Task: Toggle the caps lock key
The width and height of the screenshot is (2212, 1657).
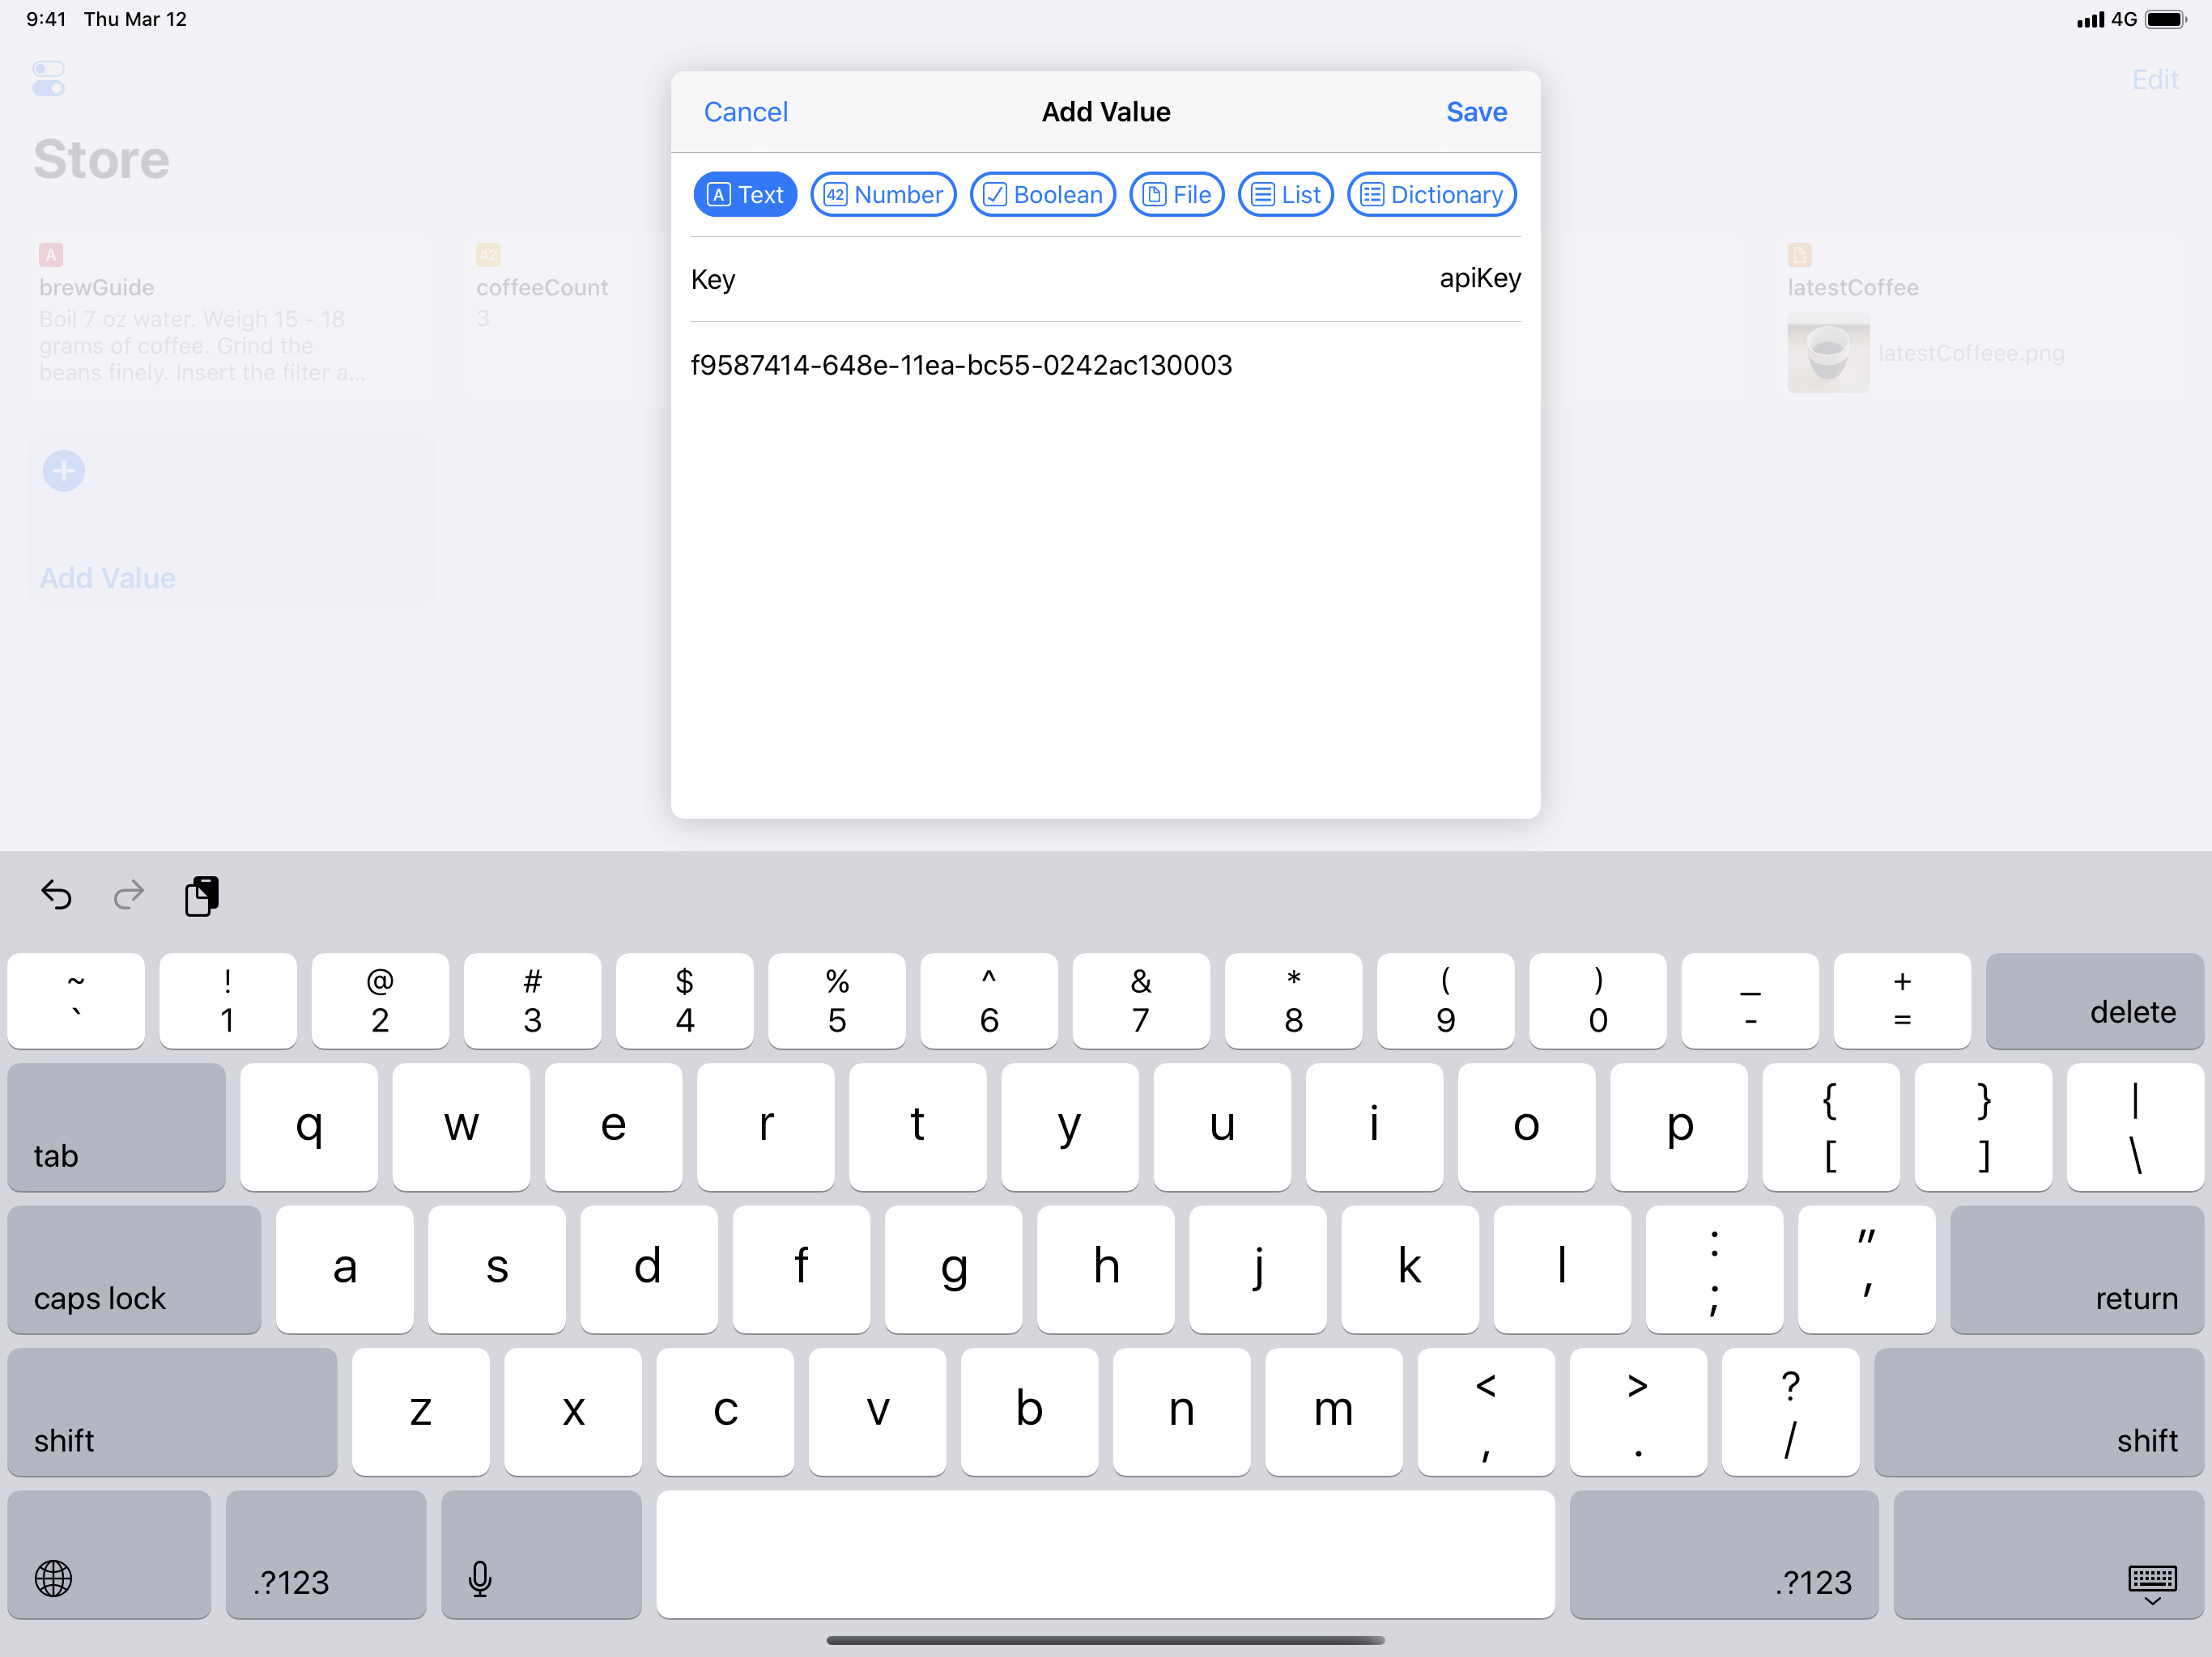Action: [x=134, y=1269]
